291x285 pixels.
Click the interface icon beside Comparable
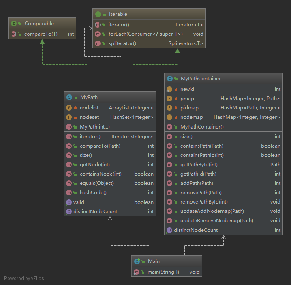[x=13, y=24]
